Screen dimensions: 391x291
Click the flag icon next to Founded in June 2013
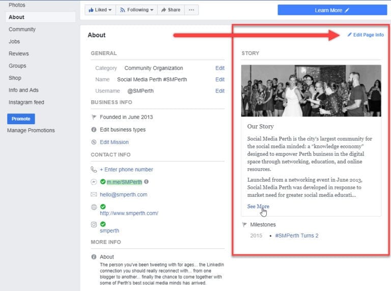point(94,117)
